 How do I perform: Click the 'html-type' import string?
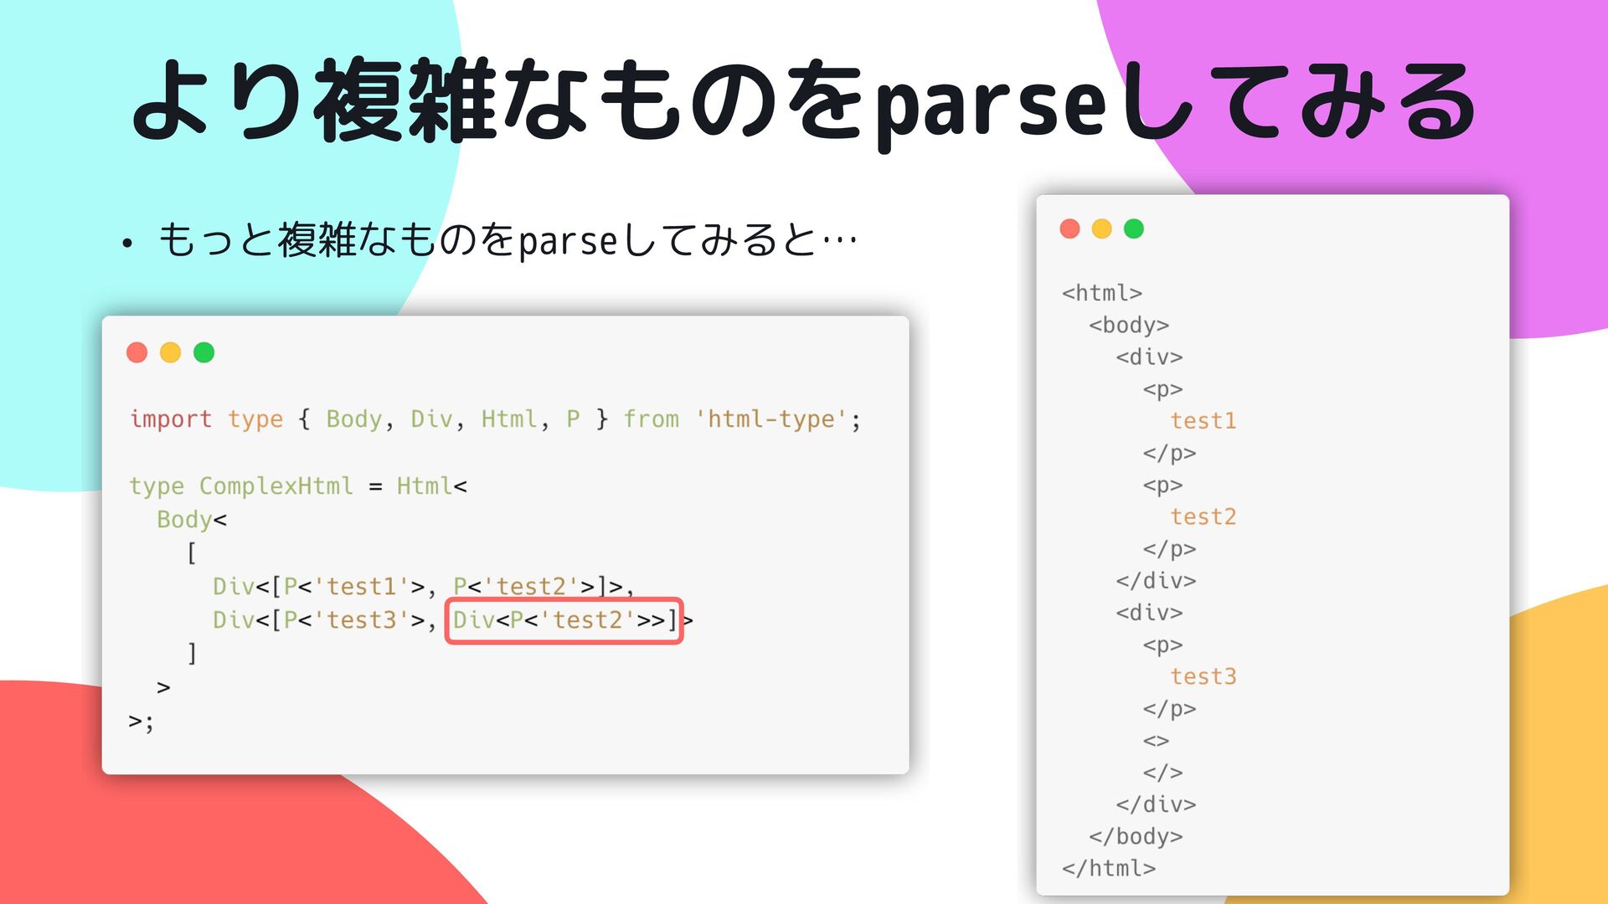click(x=770, y=419)
